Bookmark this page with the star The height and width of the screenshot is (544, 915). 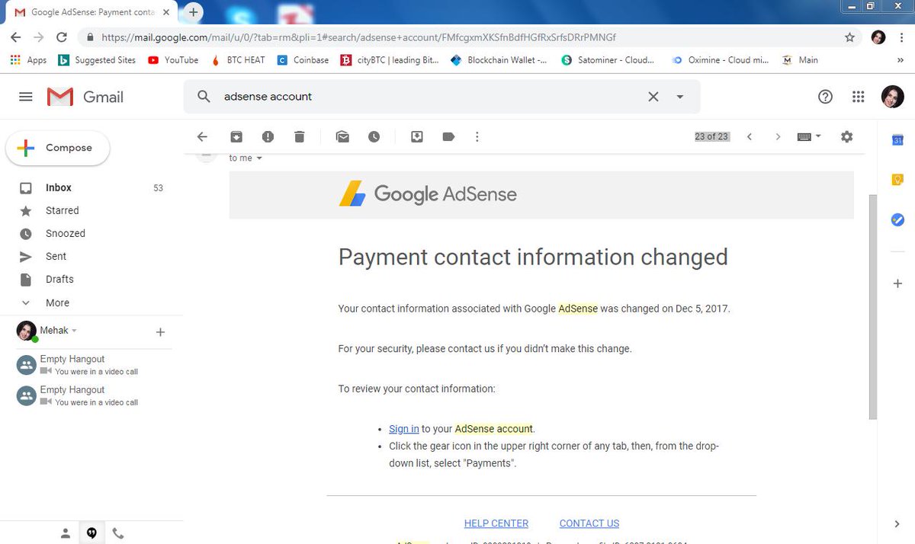pyautogui.click(x=849, y=37)
